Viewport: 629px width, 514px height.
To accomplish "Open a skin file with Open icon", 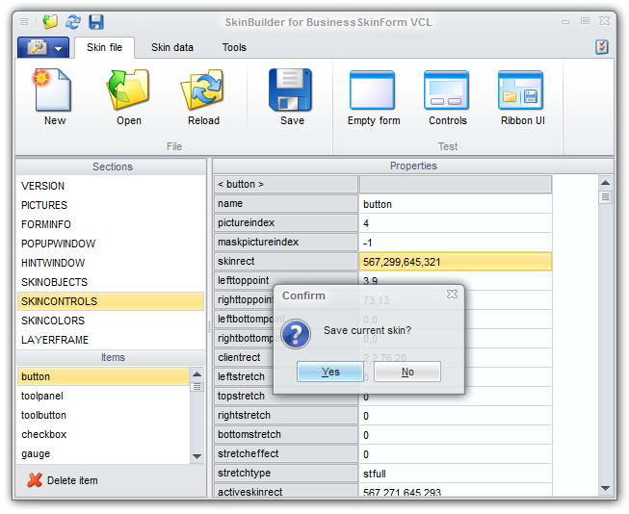I will [128, 91].
